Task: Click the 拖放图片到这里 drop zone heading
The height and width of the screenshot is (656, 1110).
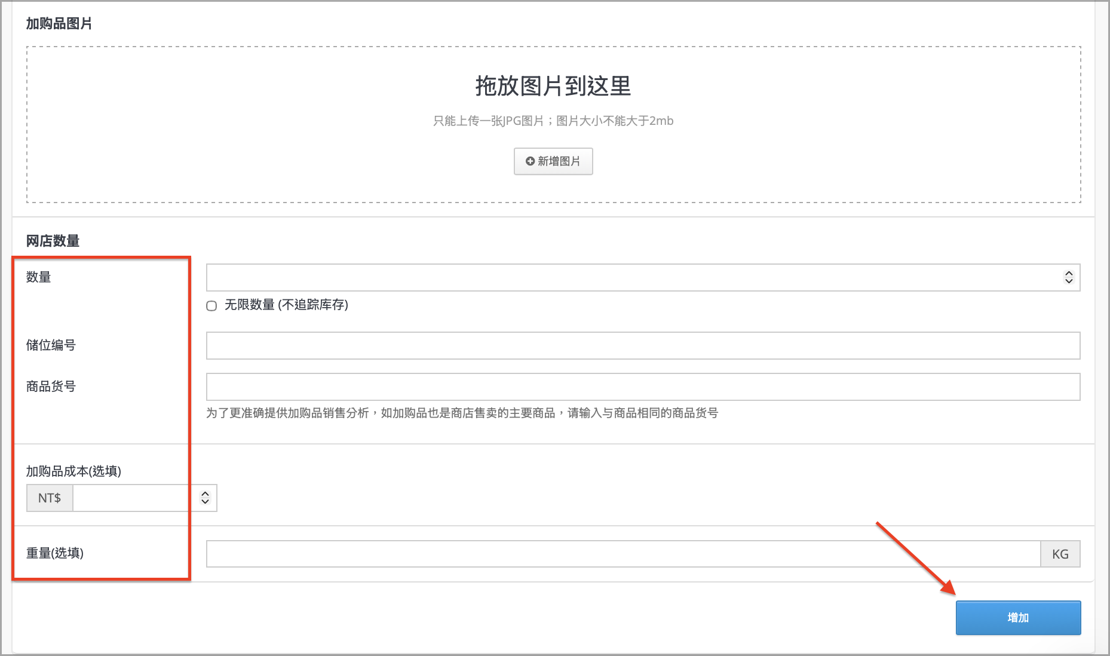Action: (x=553, y=86)
